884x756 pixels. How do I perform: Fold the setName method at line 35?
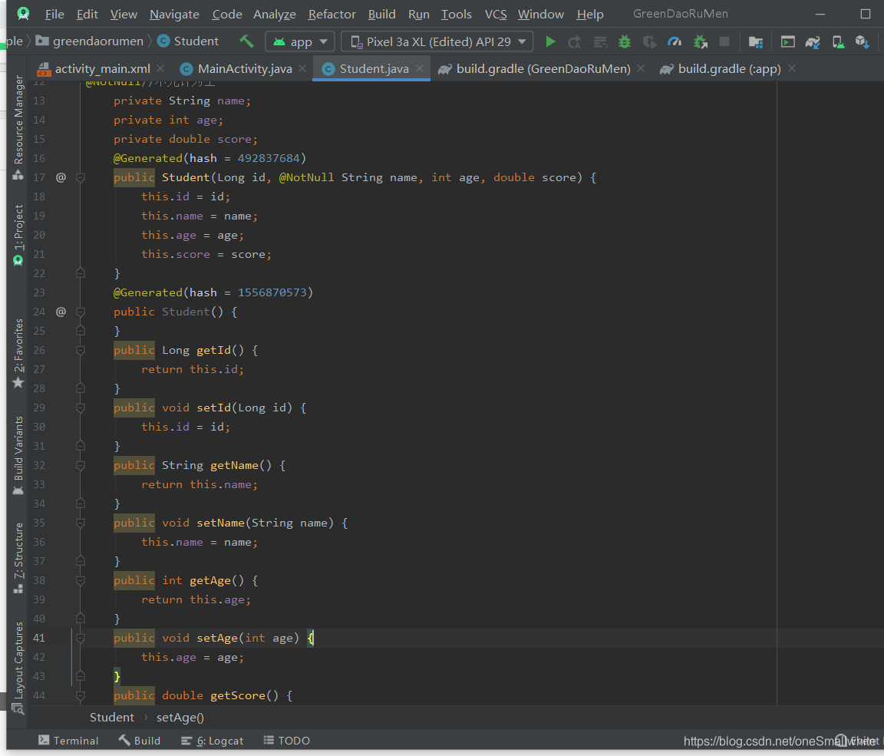81,523
